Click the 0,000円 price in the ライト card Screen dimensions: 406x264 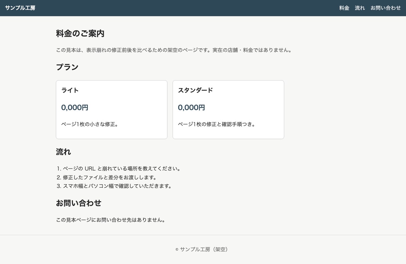coord(75,107)
